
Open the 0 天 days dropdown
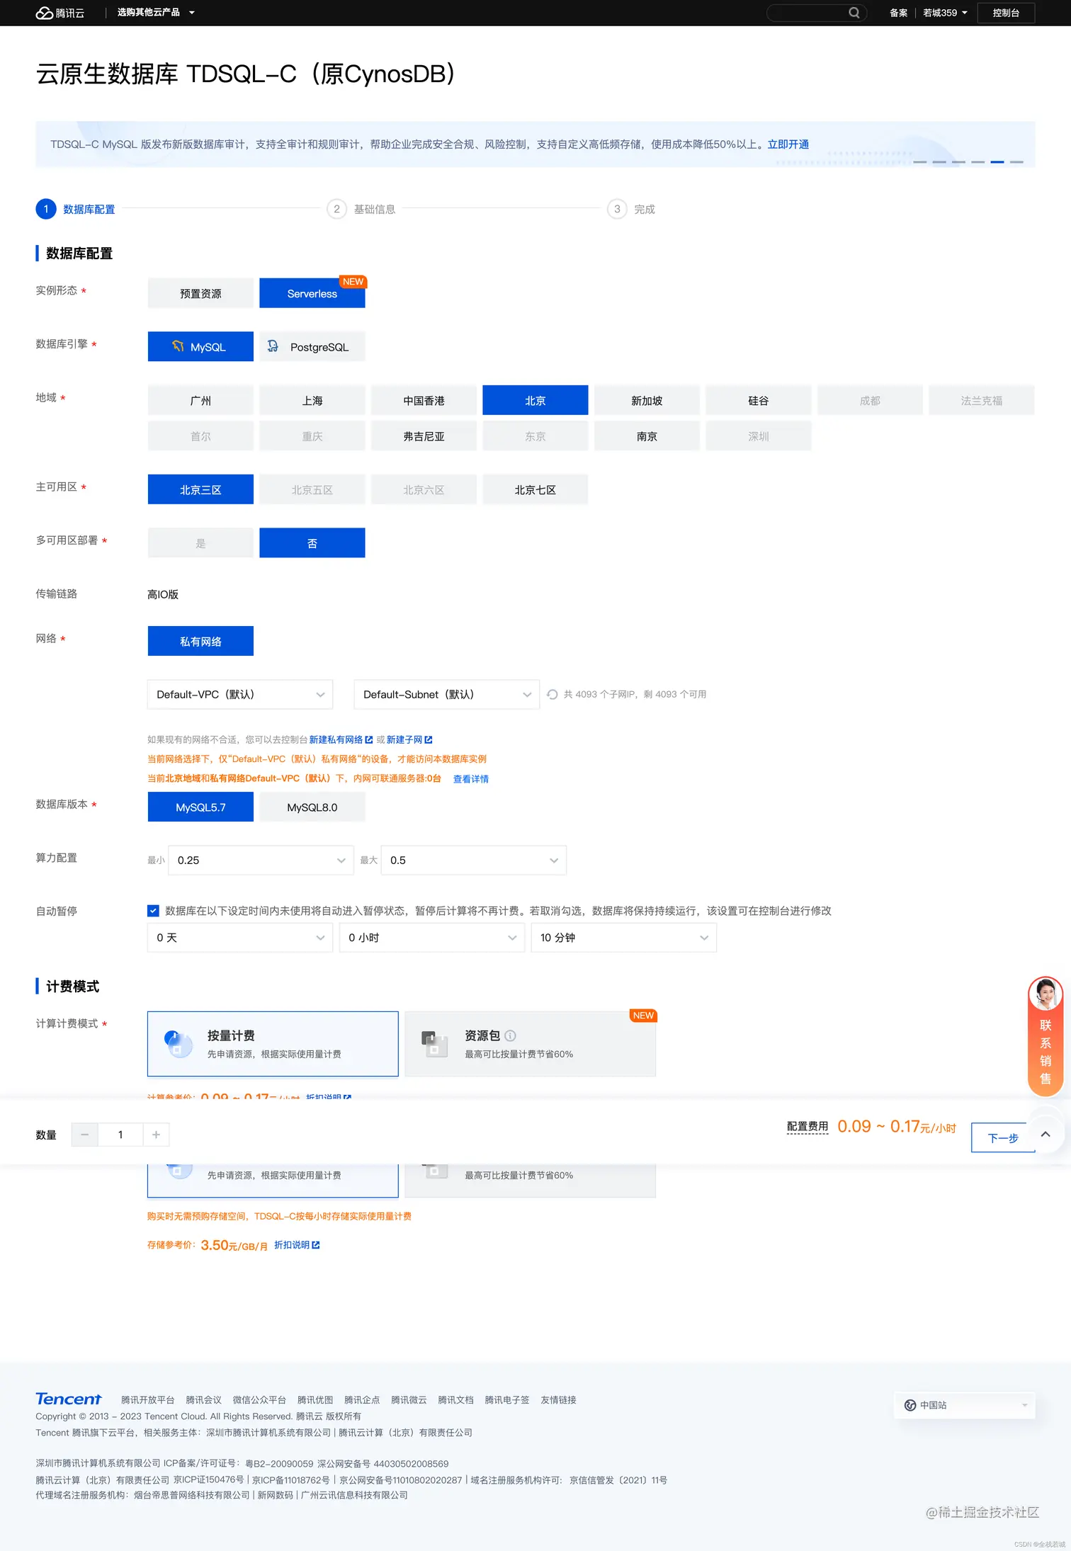coord(239,938)
